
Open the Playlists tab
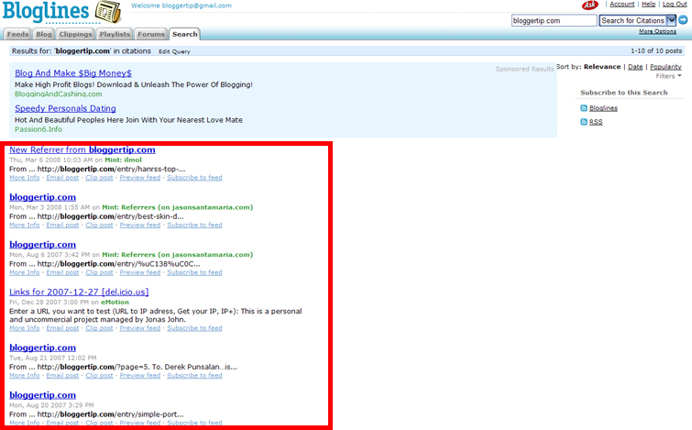click(115, 34)
